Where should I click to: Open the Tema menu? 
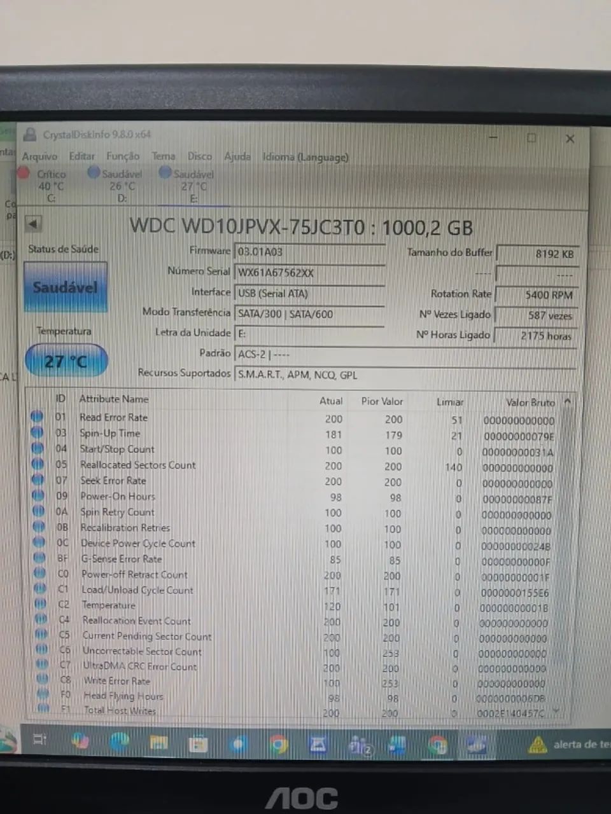[x=164, y=156]
